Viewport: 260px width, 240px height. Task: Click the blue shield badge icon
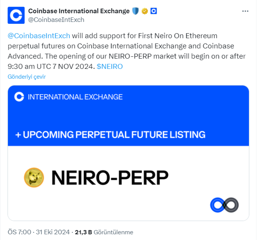coord(136,11)
